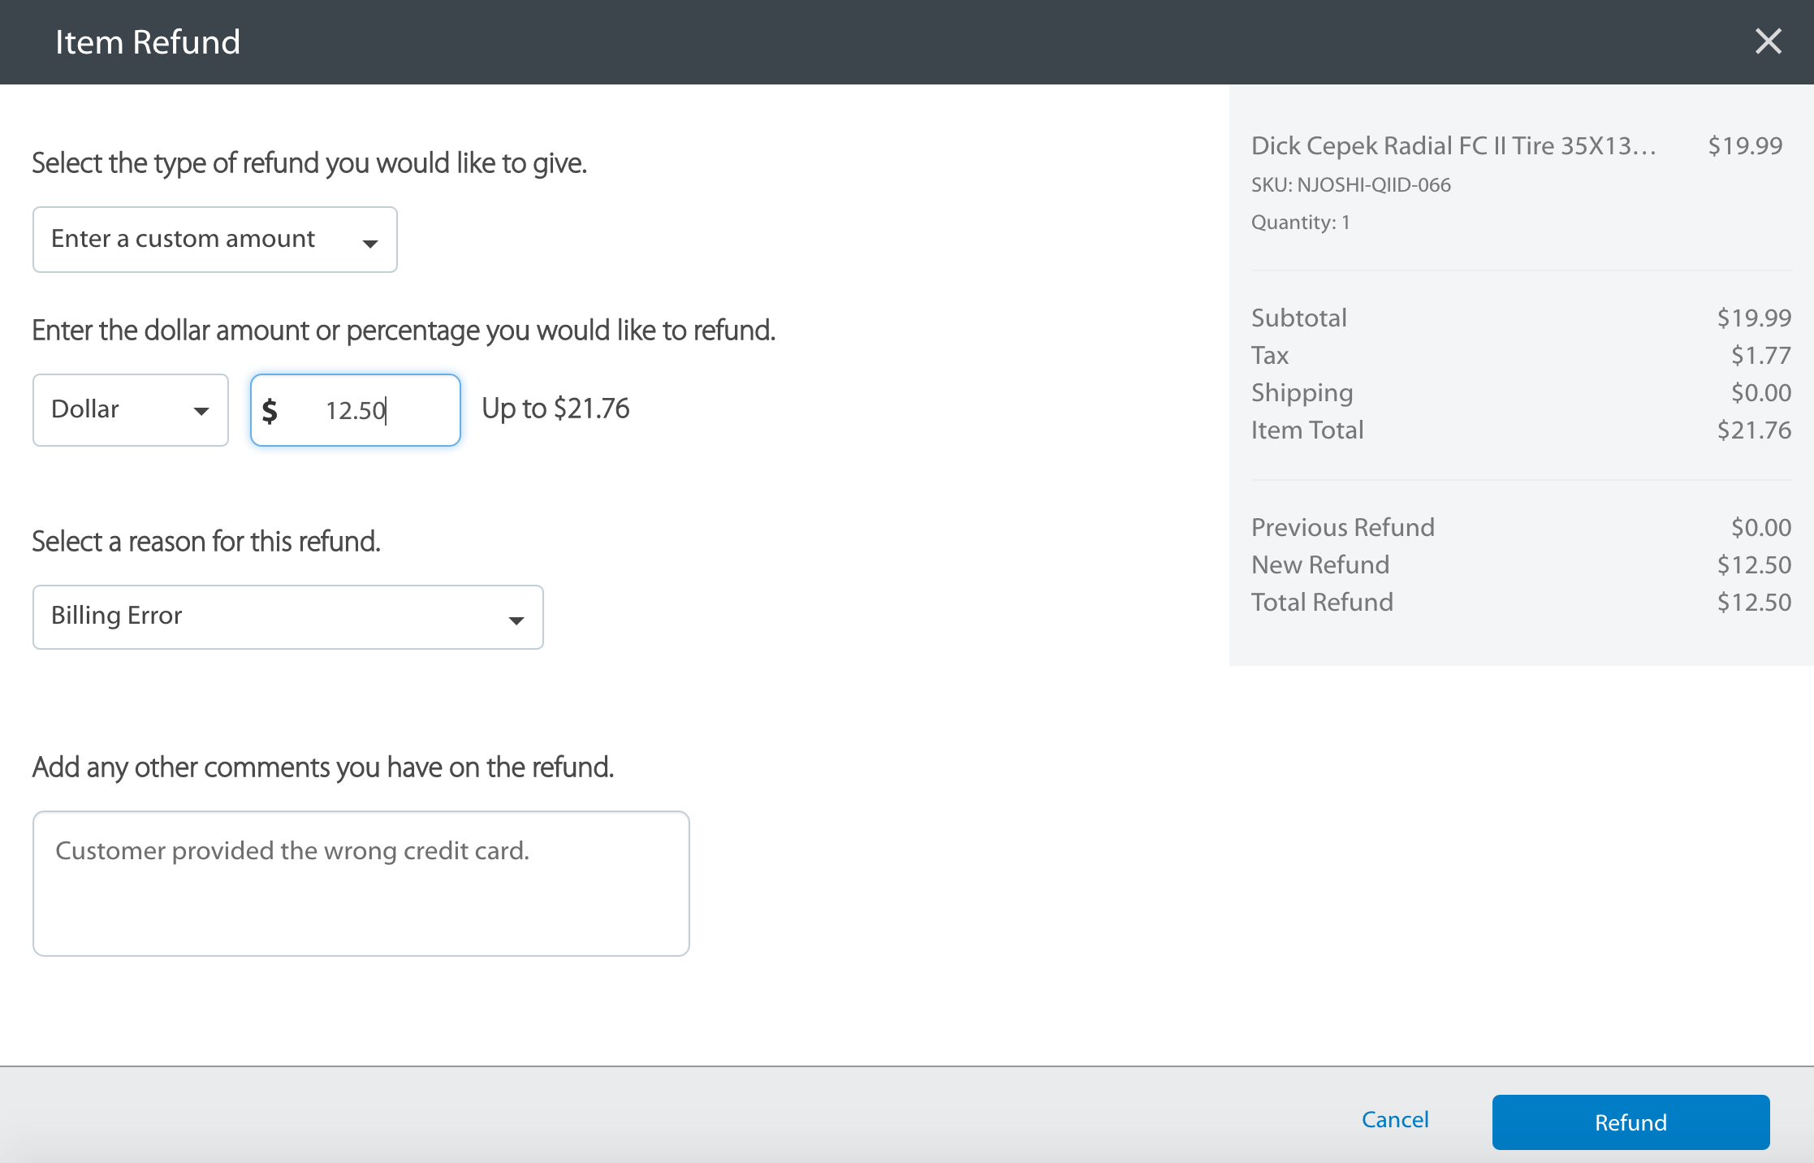This screenshot has width=1814, height=1163.
Task: Click the Item Refund header title
Action: [x=148, y=42]
